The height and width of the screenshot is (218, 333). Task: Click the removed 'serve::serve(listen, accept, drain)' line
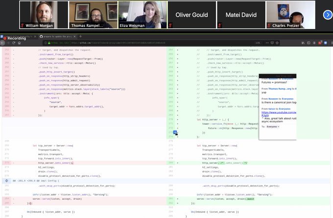coord(57,199)
